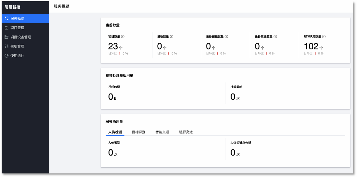
Task: Open the 智能交通 tab
Action: click(162, 132)
